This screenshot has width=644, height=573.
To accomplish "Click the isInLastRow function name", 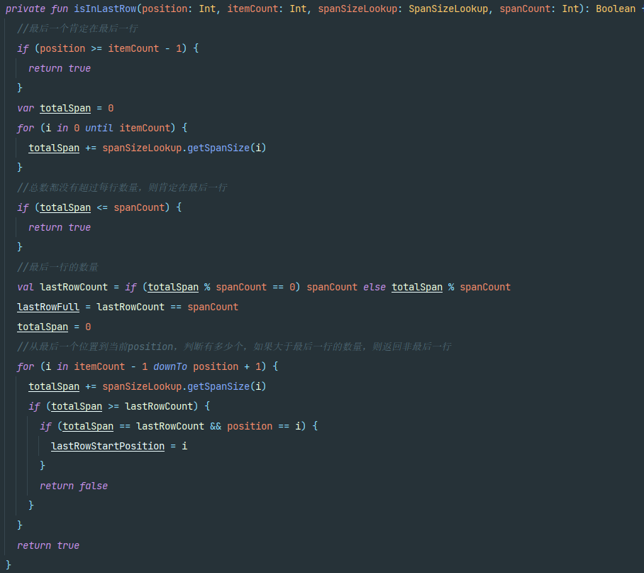I will pos(105,9).
